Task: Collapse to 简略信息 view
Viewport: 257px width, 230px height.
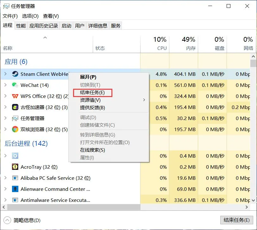Action: pyautogui.click(x=22, y=220)
